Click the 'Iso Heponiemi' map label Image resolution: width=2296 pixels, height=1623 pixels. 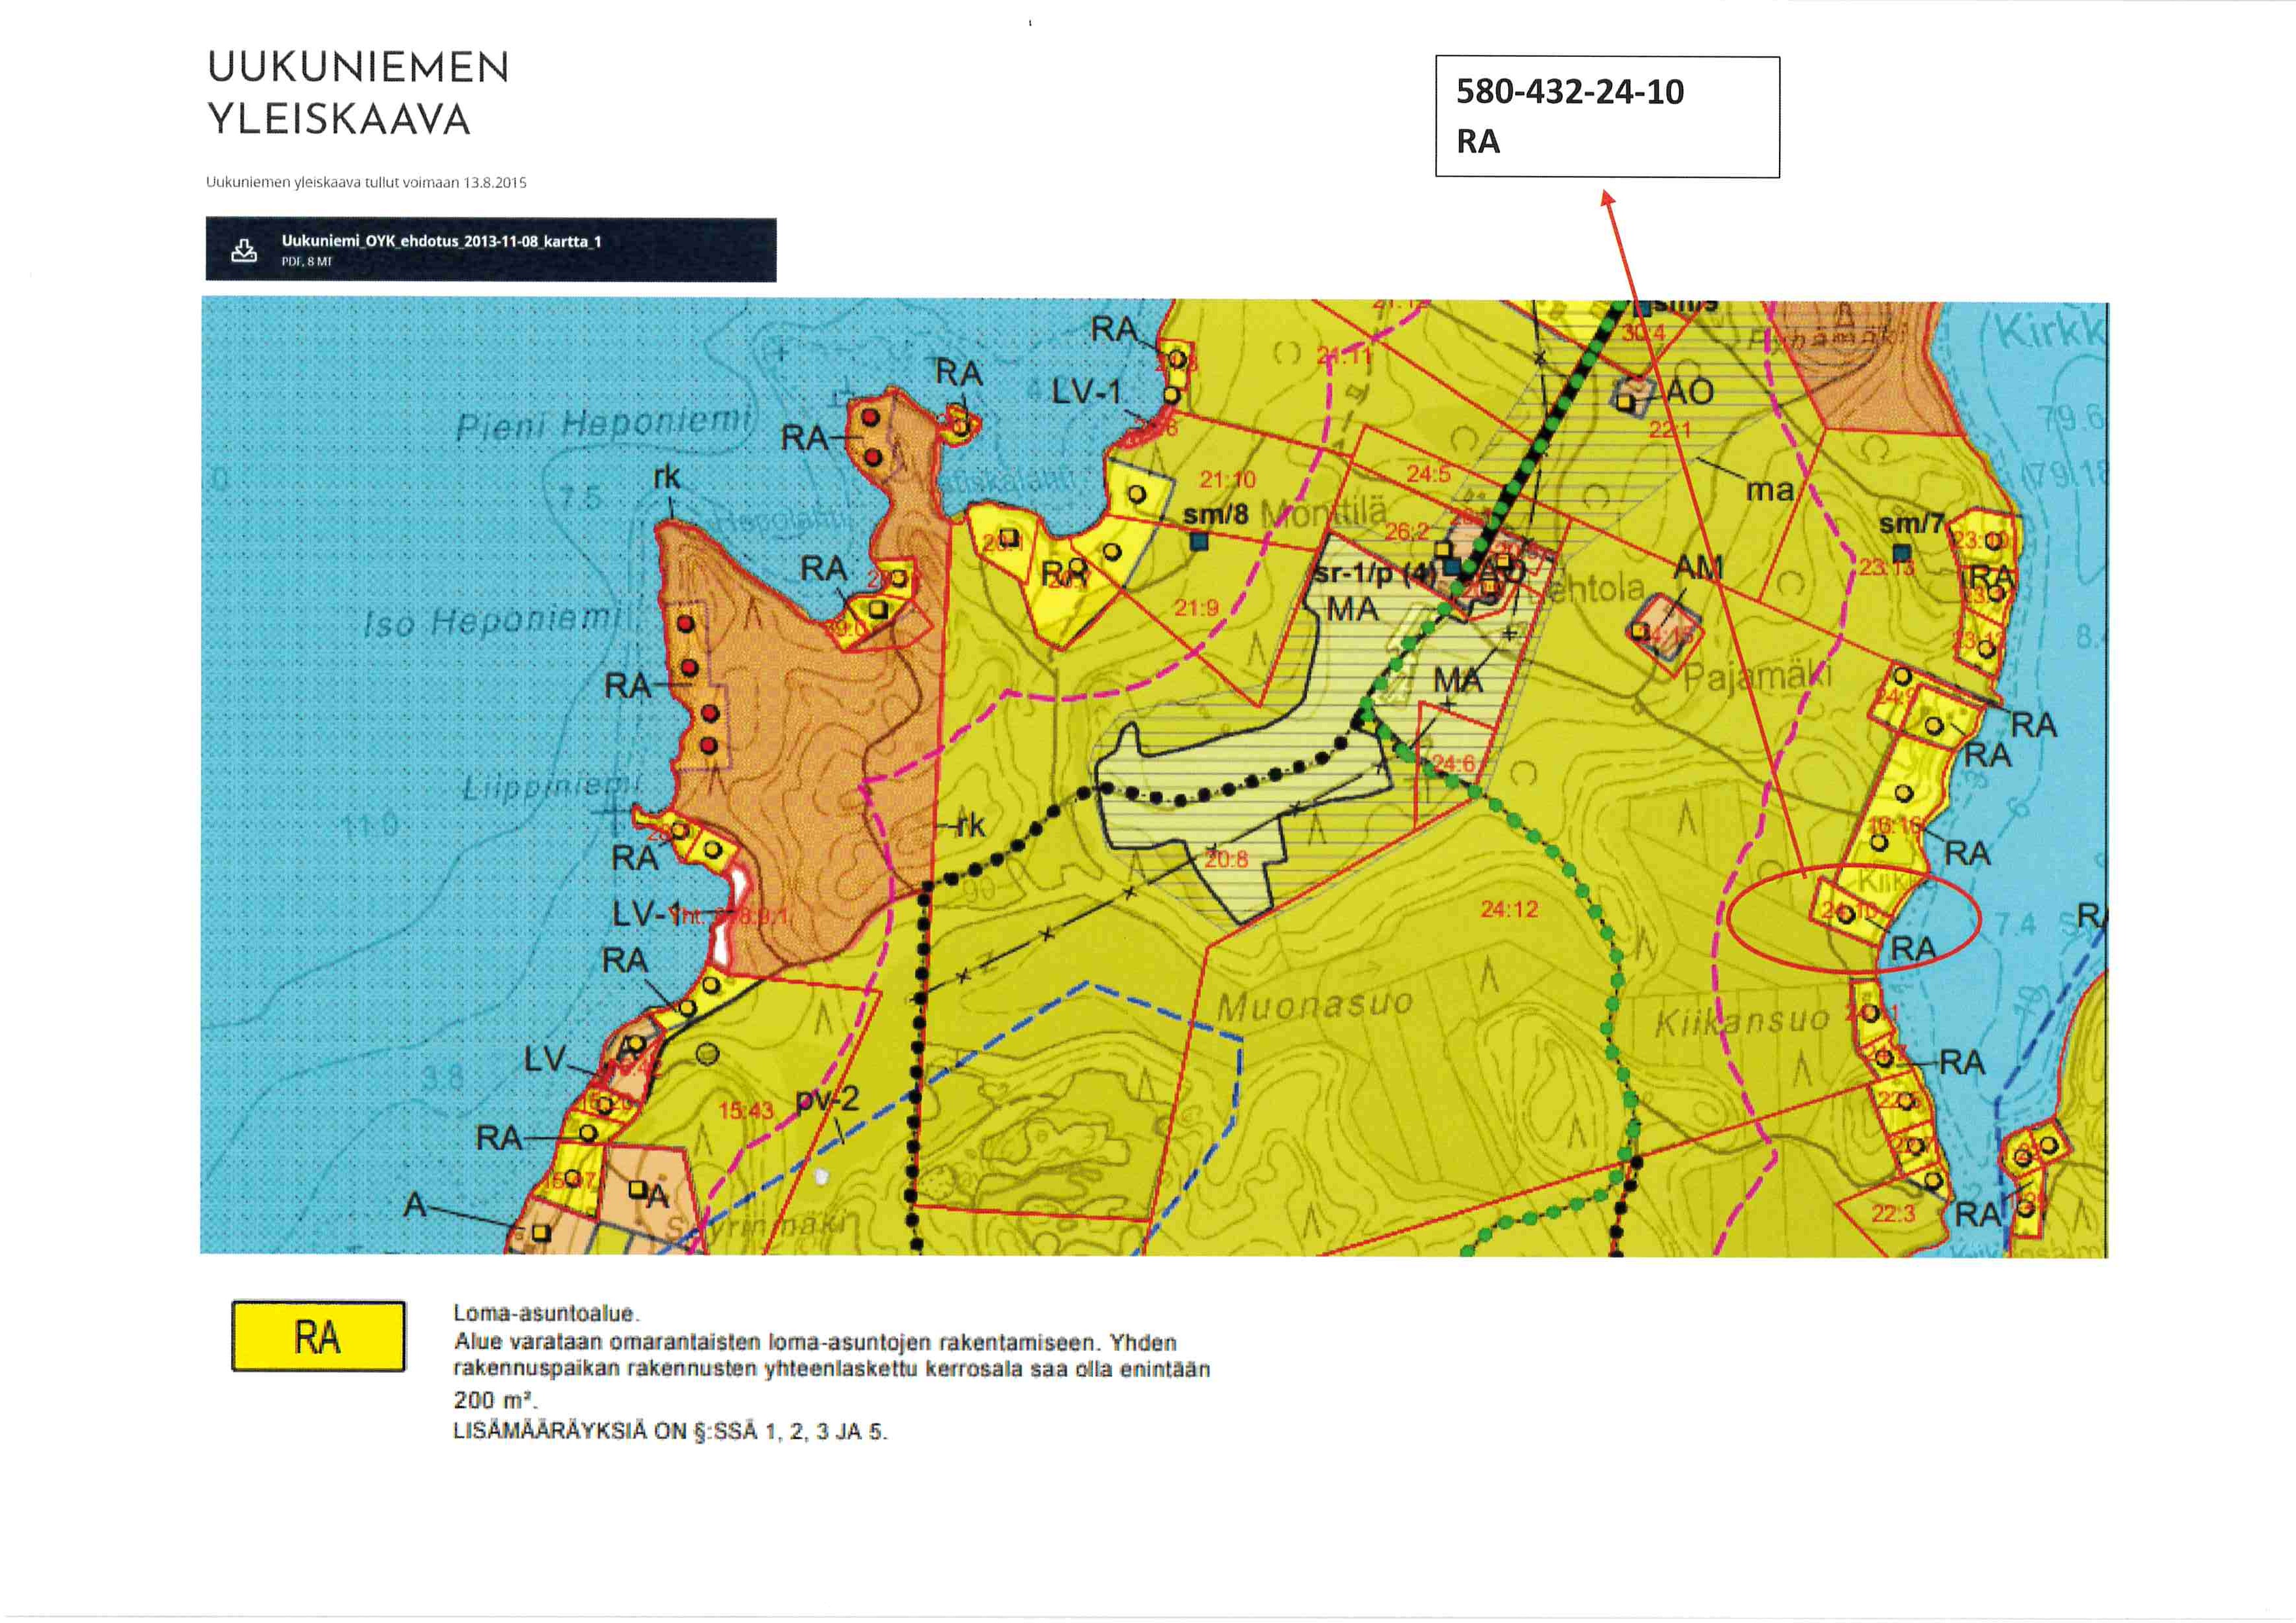pos(493,621)
